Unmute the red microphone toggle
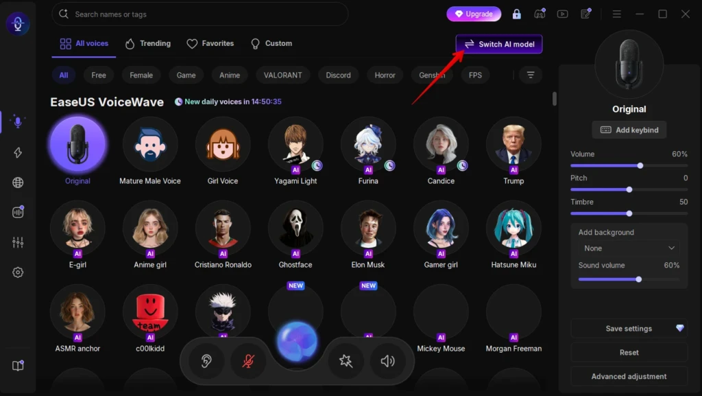The width and height of the screenshot is (702, 396). point(248,360)
